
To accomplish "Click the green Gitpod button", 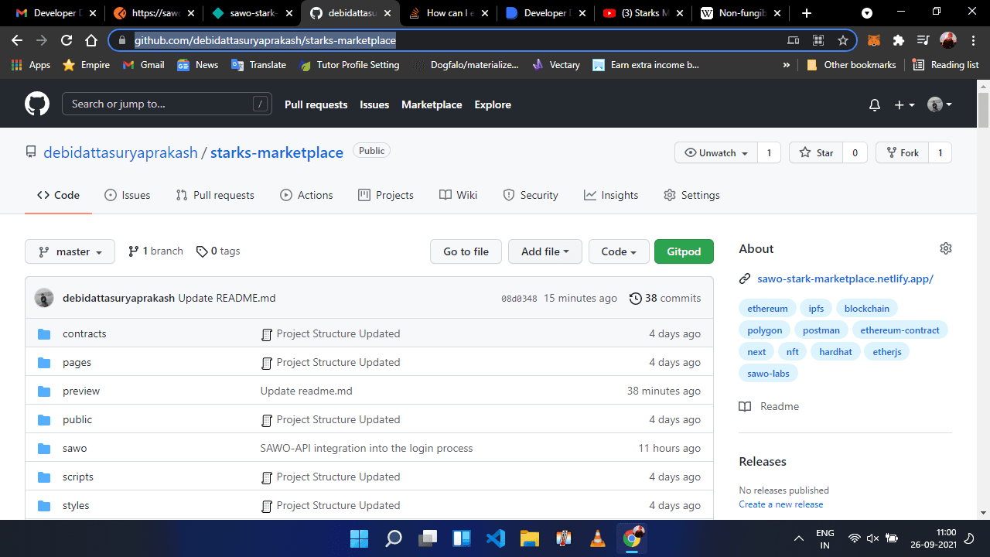I will [684, 251].
